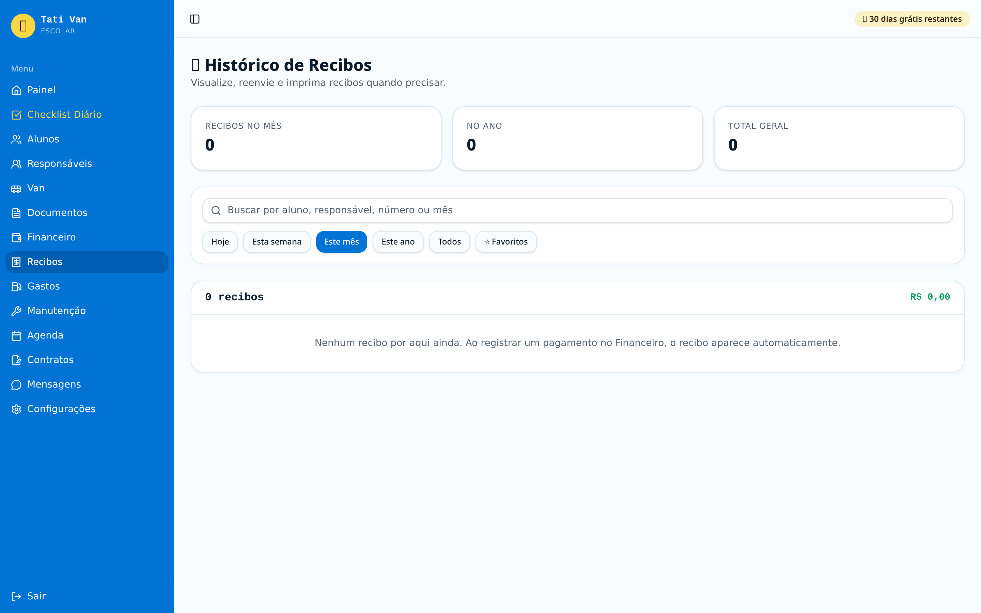This screenshot has width=981, height=613.
Task: Click the Gastos fuel pump icon
Action: (16, 287)
